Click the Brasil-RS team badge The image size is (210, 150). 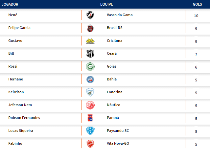click(90, 28)
